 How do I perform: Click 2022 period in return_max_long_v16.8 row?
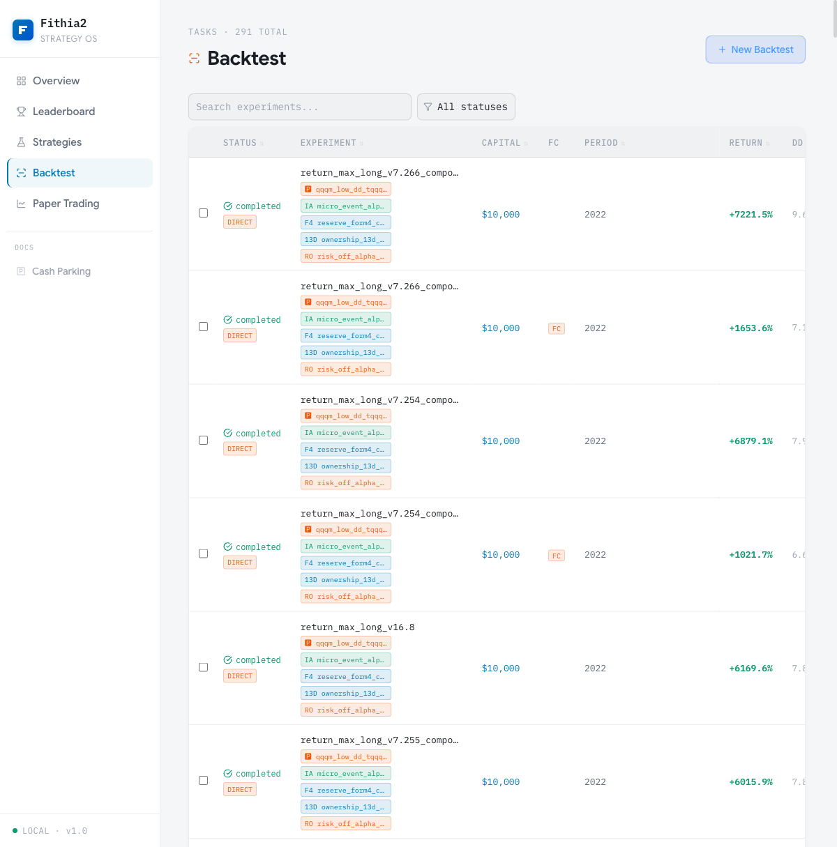[595, 669]
